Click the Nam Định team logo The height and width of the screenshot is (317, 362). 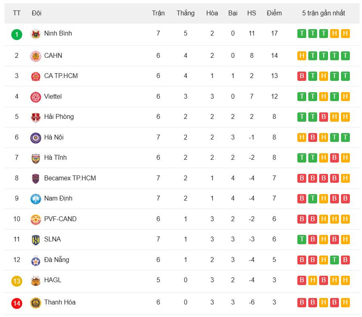click(36, 199)
